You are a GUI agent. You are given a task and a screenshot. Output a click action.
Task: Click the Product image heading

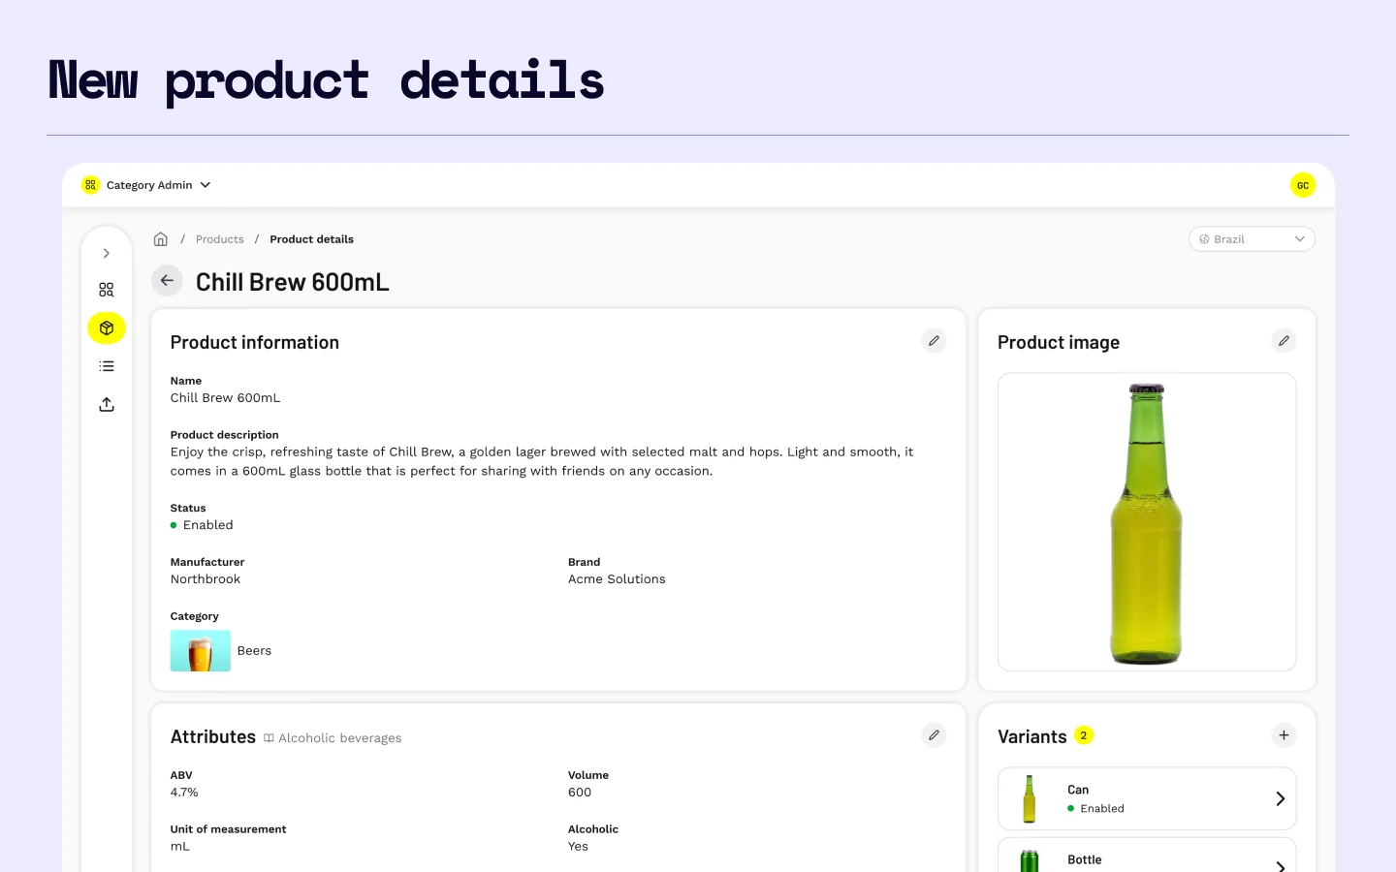click(x=1059, y=342)
